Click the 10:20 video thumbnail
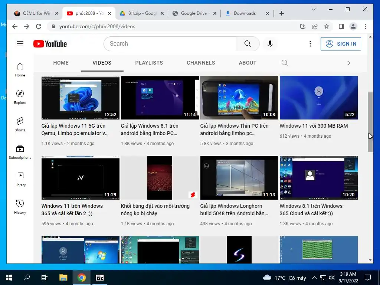The width and height of the screenshot is (380, 285). click(319, 178)
